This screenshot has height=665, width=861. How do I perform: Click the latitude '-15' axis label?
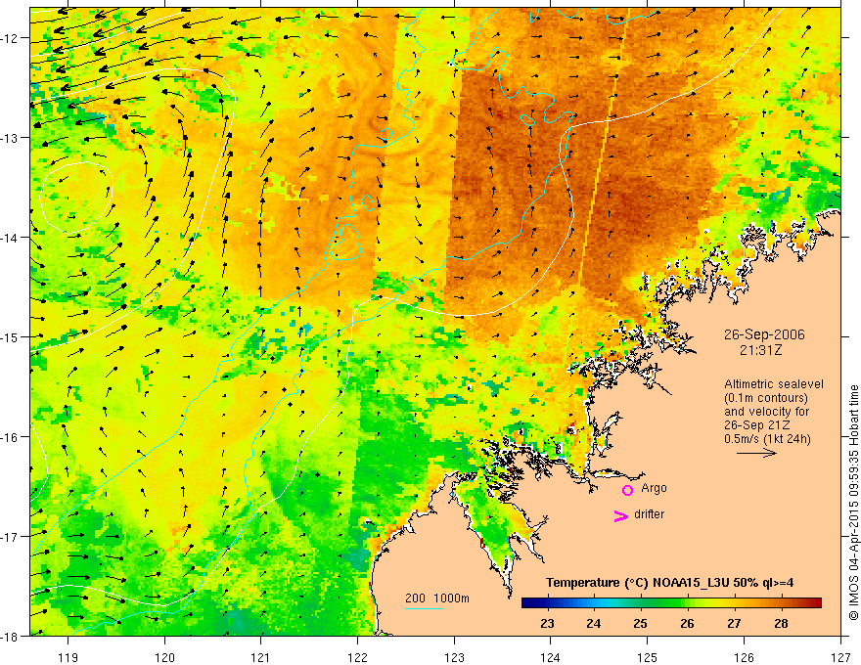click(x=10, y=336)
